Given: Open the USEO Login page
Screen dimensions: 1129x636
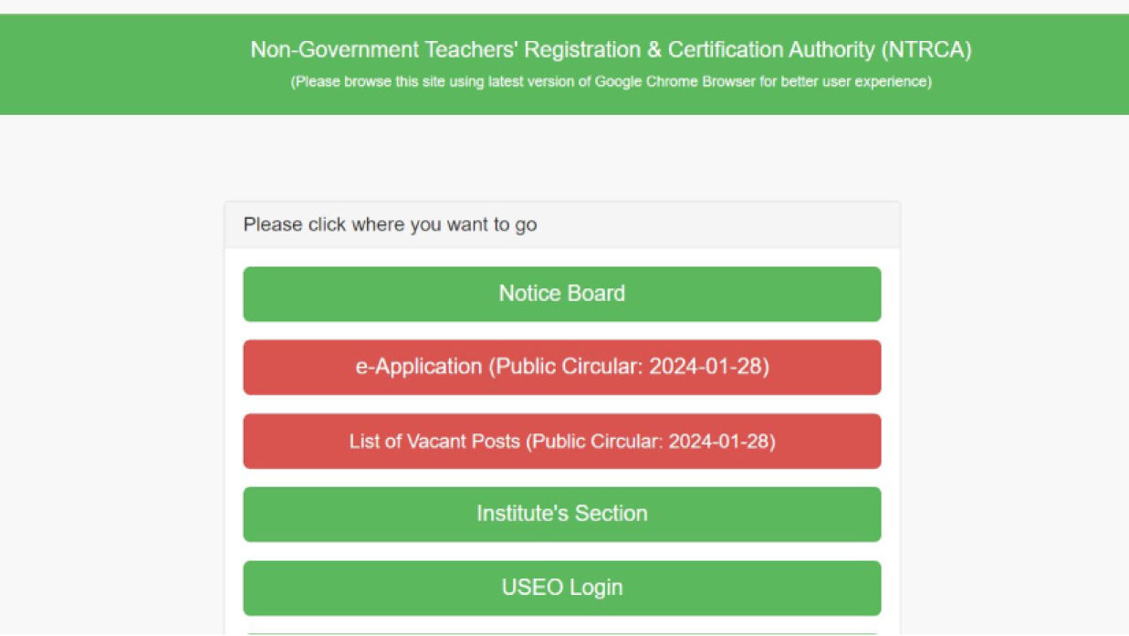Looking at the screenshot, I should (x=561, y=588).
